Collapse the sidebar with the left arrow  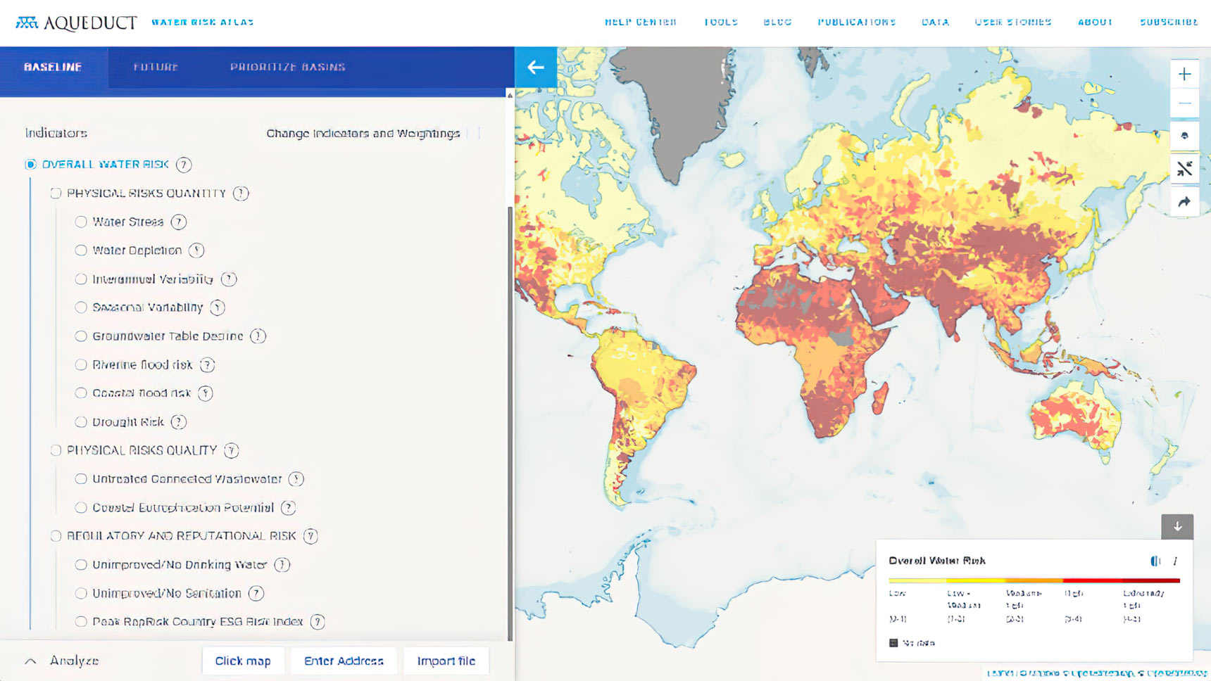pos(536,68)
